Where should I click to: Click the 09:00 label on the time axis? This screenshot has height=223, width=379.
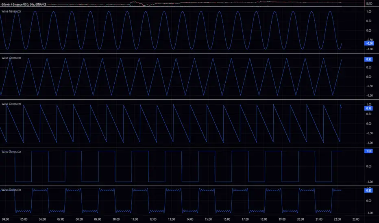pos(97,219)
